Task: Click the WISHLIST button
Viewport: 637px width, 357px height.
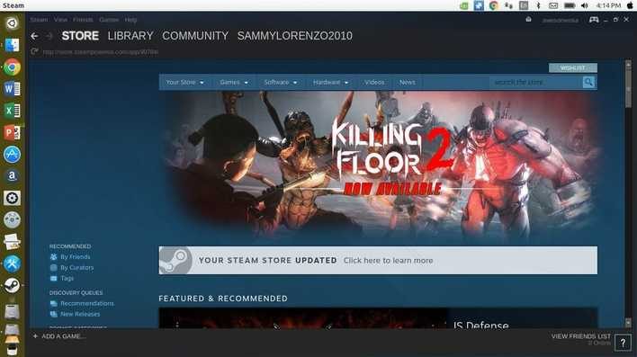Action: coord(573,67)
